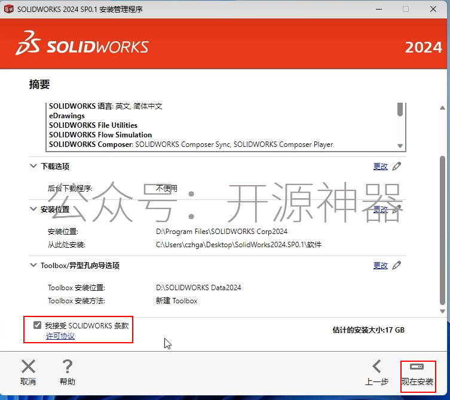Viewport: 450px width, 400px height.
Task: Collapse Toolbox/异型孔向导选项 chevron
Action: 33,265
